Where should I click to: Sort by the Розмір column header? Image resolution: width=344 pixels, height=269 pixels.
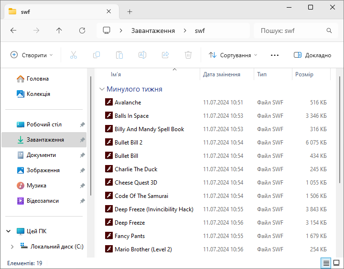pos(304,74)
